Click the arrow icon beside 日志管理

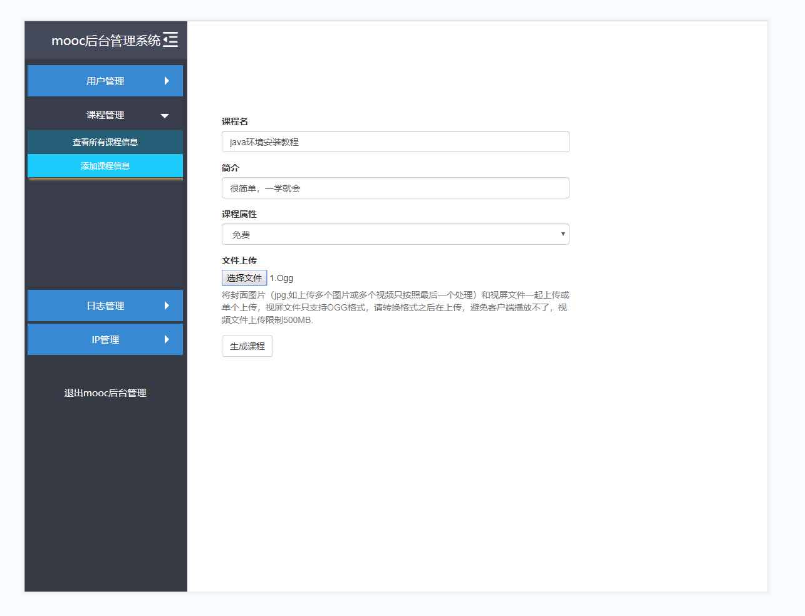166,305
